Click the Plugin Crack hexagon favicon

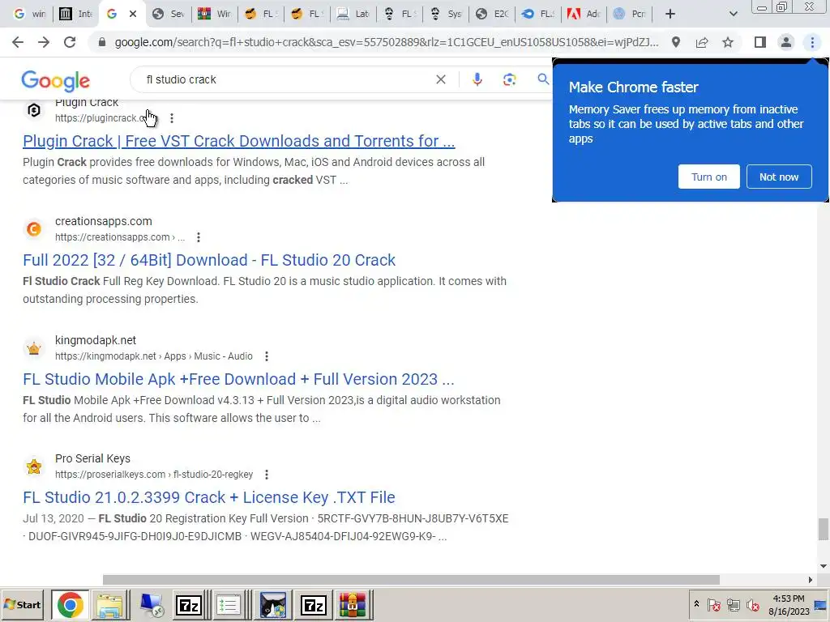(x=34, y=110)
